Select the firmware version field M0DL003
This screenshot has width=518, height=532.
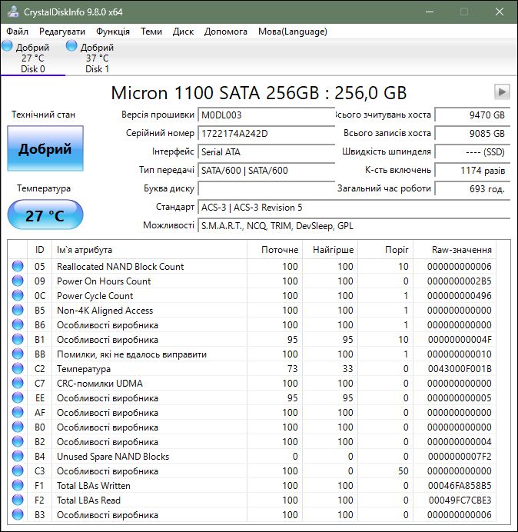click(266, 115)
